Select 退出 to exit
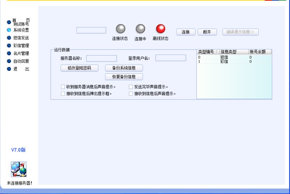290x194 pixels. 21,69
